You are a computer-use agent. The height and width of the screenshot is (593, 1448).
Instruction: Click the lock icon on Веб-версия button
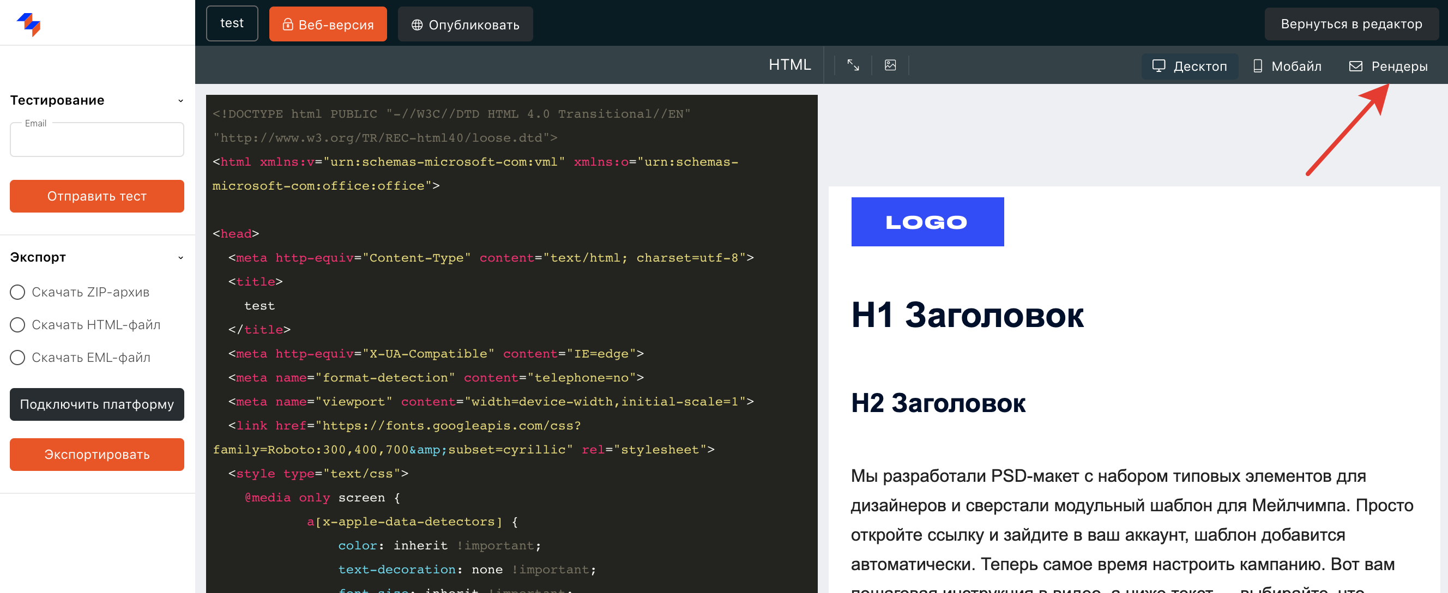tap(287, 24)
